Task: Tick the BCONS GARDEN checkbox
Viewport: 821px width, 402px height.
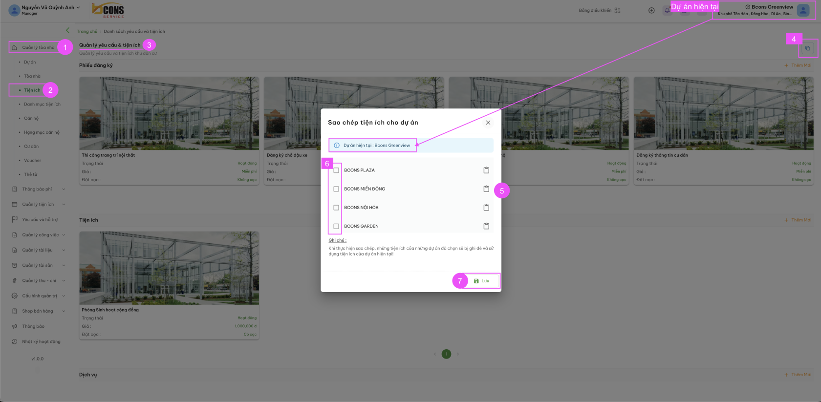Action: tap(336, 226)
